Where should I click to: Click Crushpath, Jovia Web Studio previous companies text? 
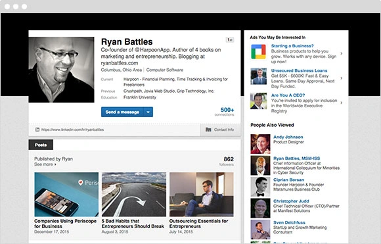[169, 91]
